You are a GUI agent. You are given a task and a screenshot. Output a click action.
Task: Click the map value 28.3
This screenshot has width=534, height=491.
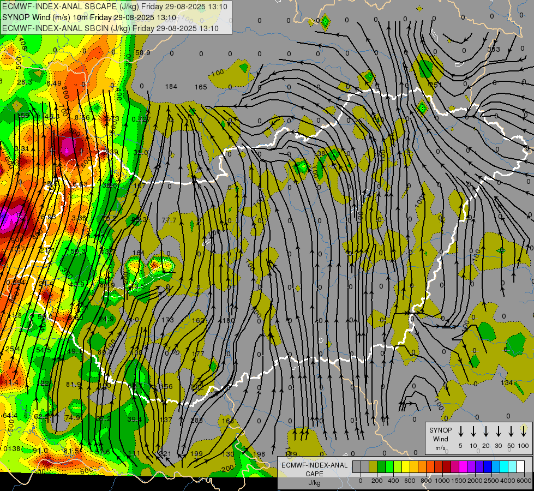25,82
